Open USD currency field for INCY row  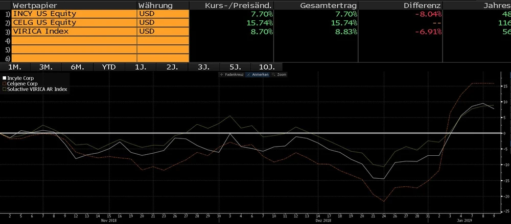coord(162,14)
